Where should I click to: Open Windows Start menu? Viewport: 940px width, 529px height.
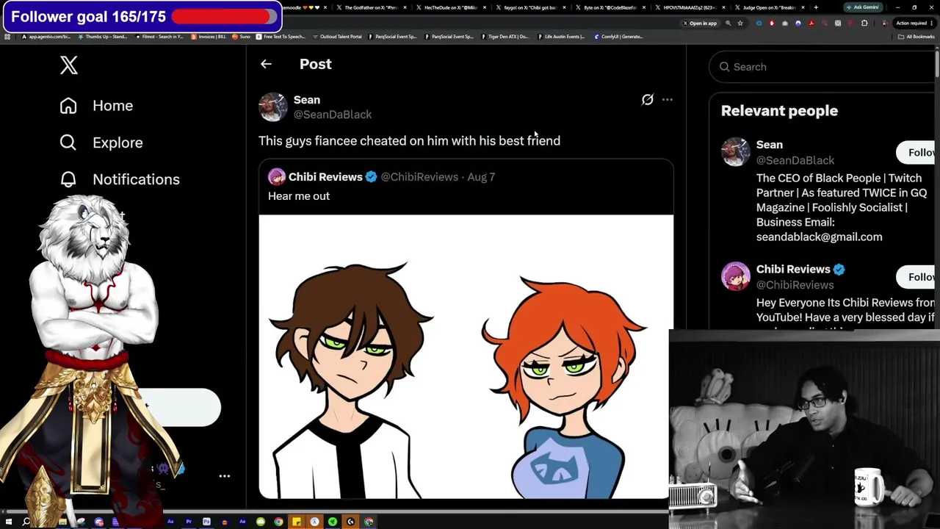pos(9,522)
